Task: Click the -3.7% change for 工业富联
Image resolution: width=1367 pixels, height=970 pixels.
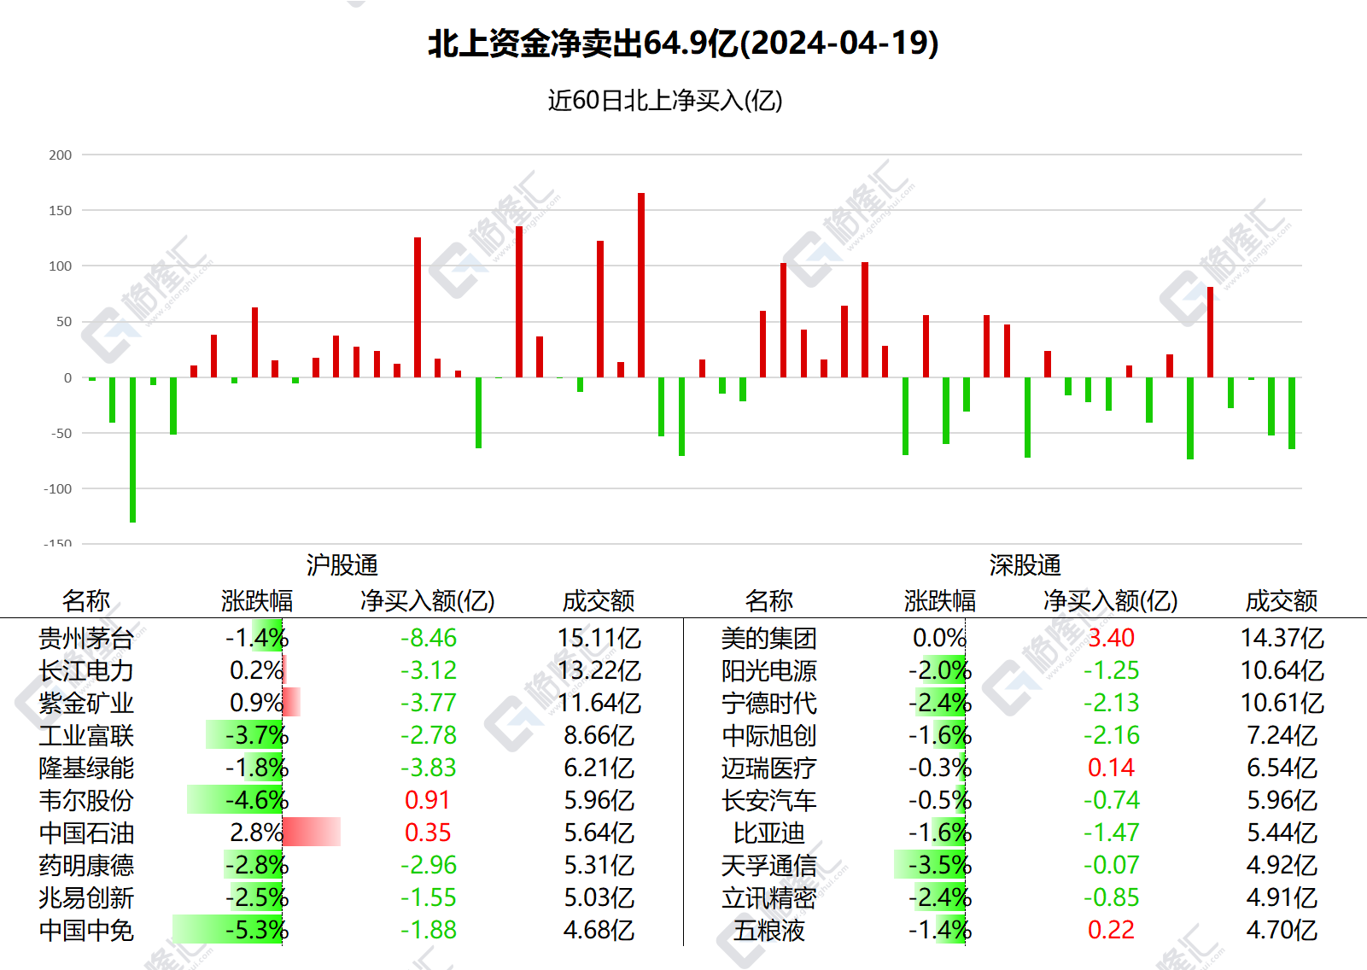Action: click(x=256, y=735)
